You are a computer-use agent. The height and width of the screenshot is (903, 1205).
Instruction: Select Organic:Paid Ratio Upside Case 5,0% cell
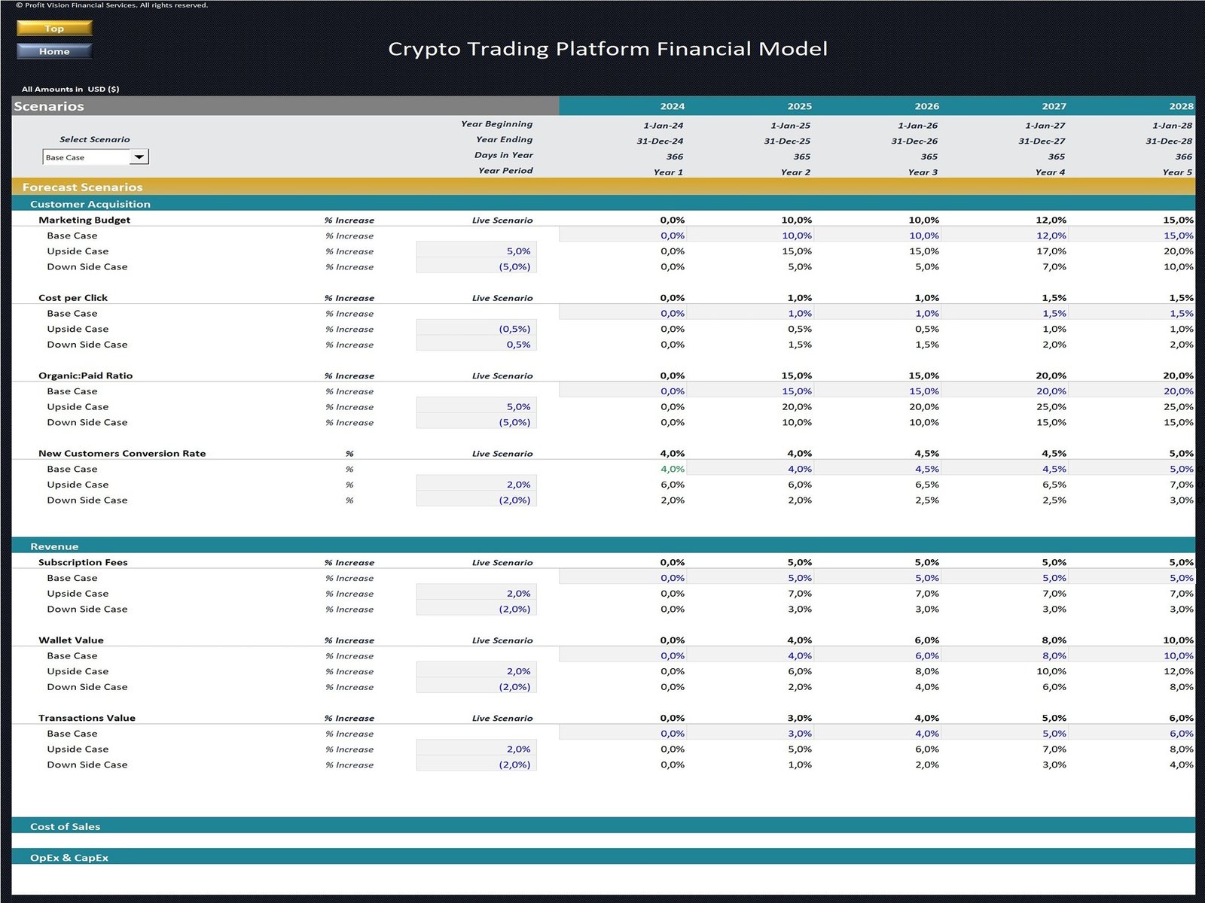coord(477,407)
